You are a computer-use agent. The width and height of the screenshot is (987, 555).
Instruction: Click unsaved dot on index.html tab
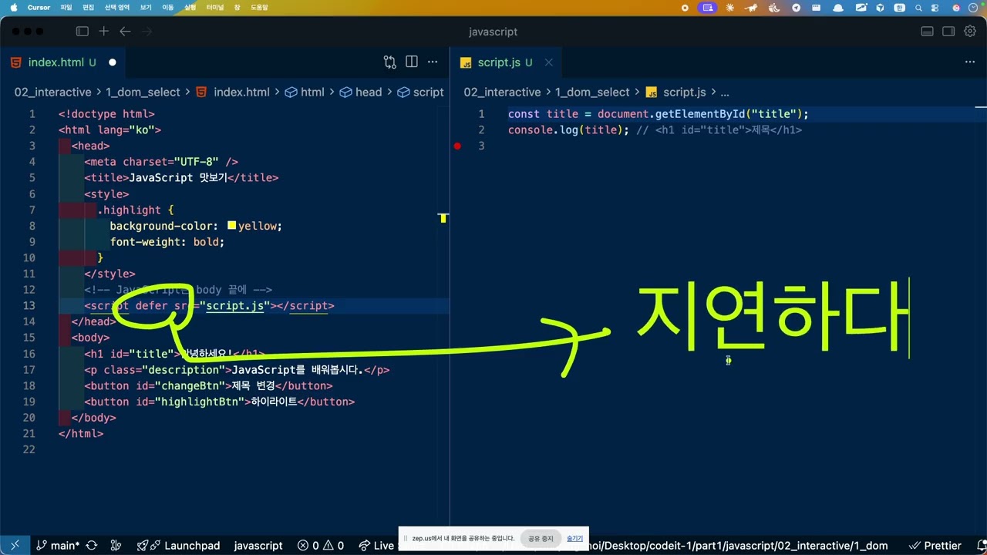(113, 62)
